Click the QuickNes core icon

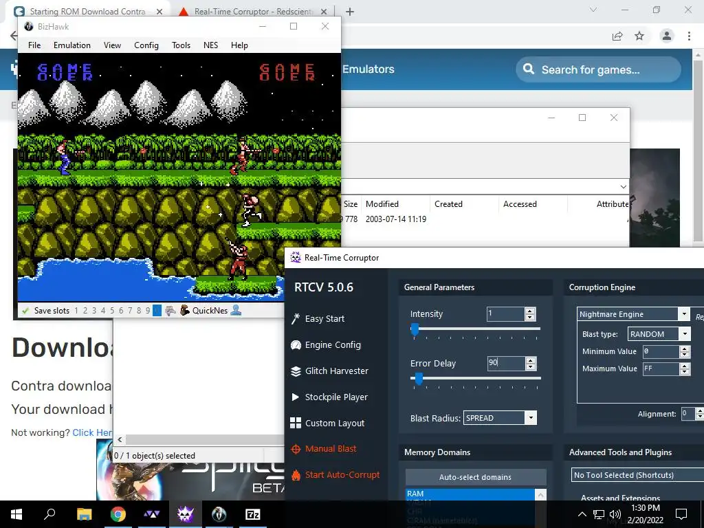[x=184, y=310]
